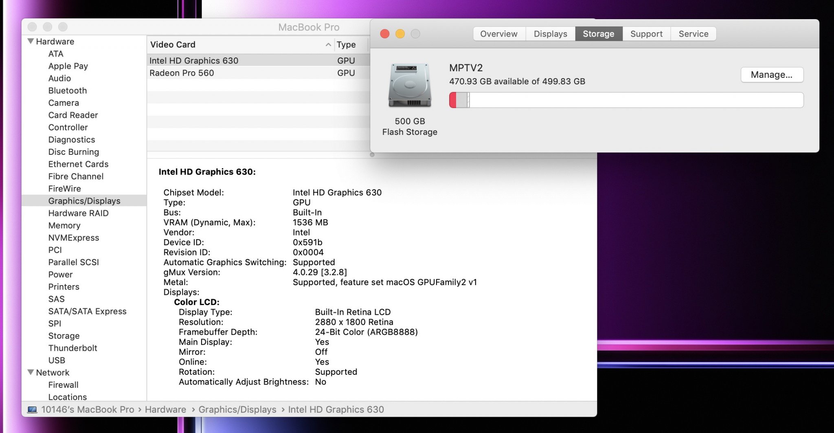Click the Color LCD heading

coord(197,302)
